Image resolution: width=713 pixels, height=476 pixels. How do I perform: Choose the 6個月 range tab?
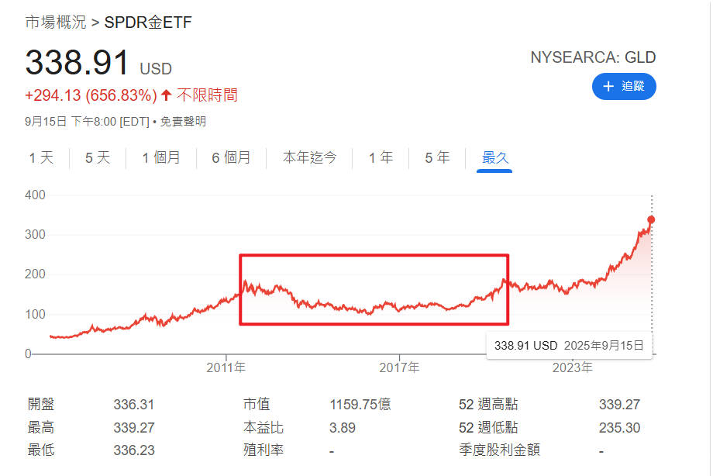232,158
